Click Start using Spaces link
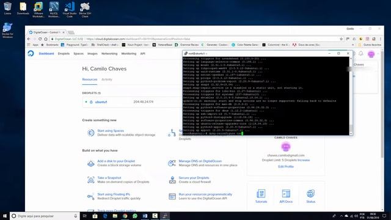391x220 pixels. pos(111,131)
